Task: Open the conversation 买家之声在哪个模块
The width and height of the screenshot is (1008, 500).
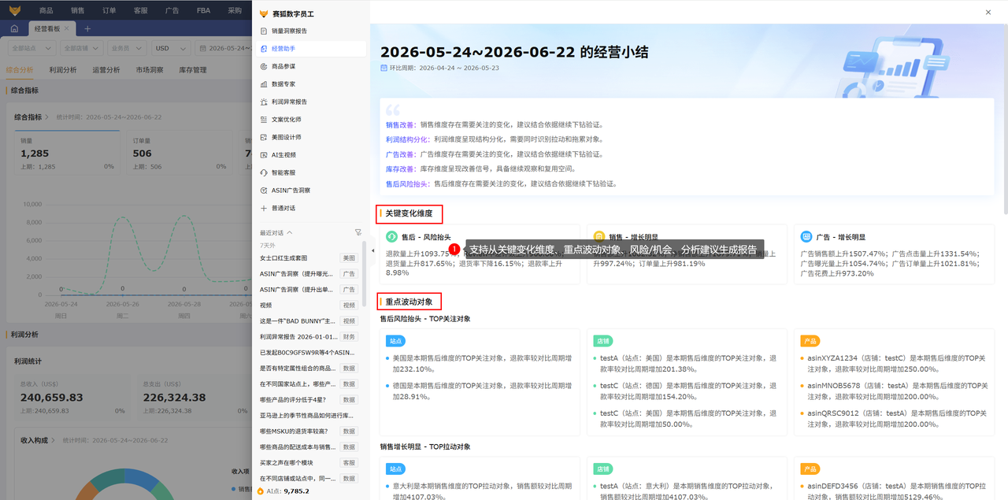Action: click(287, 463)
